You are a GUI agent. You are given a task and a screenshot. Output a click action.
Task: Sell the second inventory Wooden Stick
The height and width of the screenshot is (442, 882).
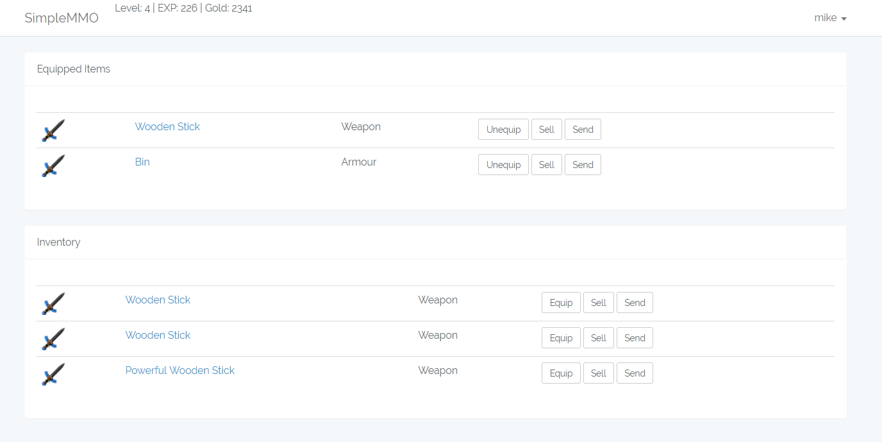pos(598,338)
